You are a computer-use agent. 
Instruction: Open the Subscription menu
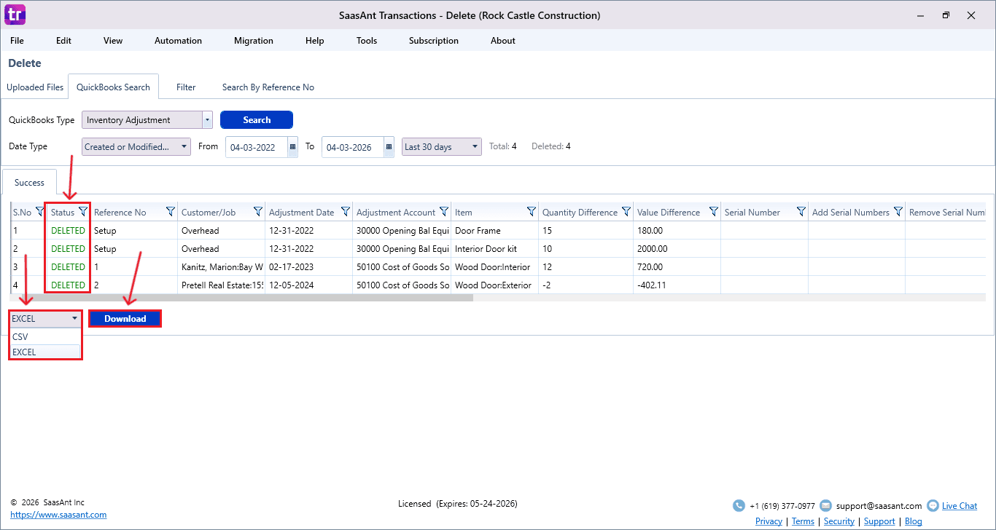point(434,41)
